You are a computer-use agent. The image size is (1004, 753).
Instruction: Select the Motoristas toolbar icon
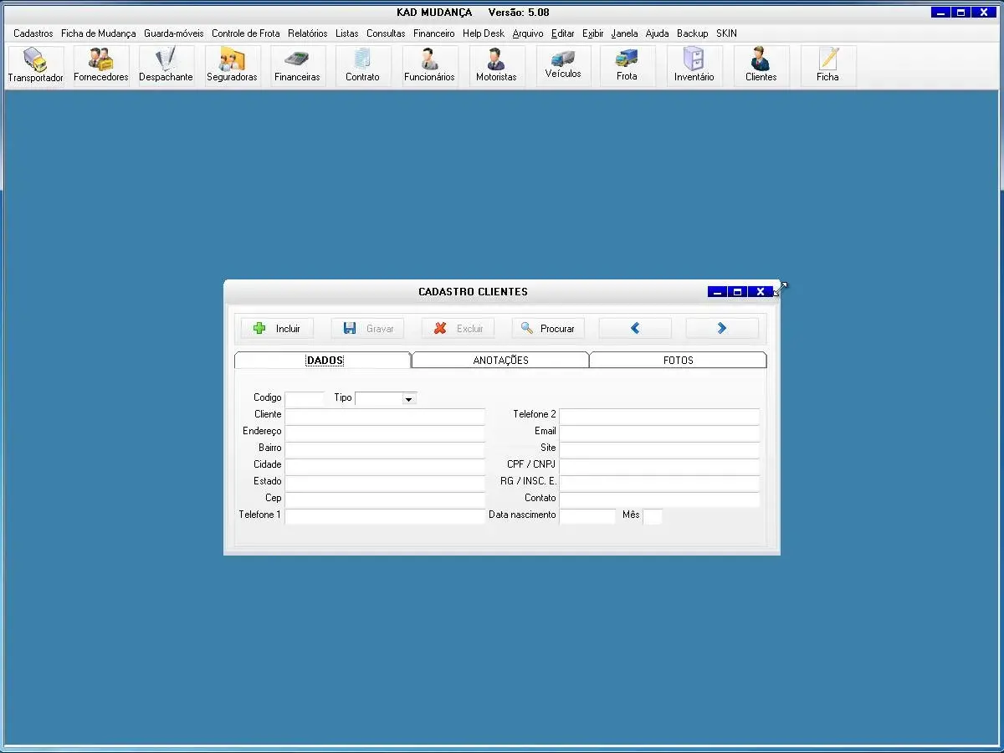point(496,66)
